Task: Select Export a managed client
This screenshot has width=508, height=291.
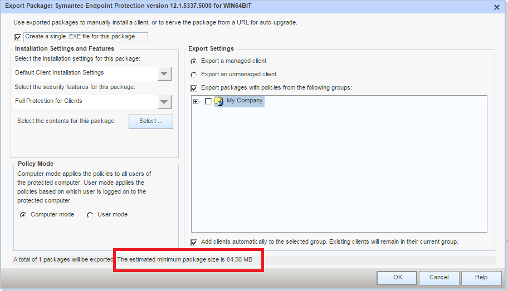Action: pyautogui.click(x=194, y=61)
